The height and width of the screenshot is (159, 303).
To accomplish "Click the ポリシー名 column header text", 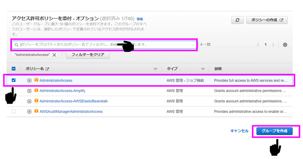I will (x=34, y=69).
